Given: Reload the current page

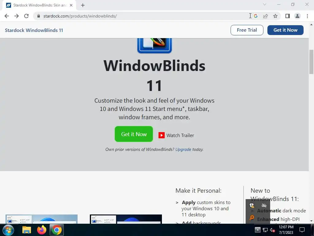Looking at the screenshot, I should (x=26, y=16).
